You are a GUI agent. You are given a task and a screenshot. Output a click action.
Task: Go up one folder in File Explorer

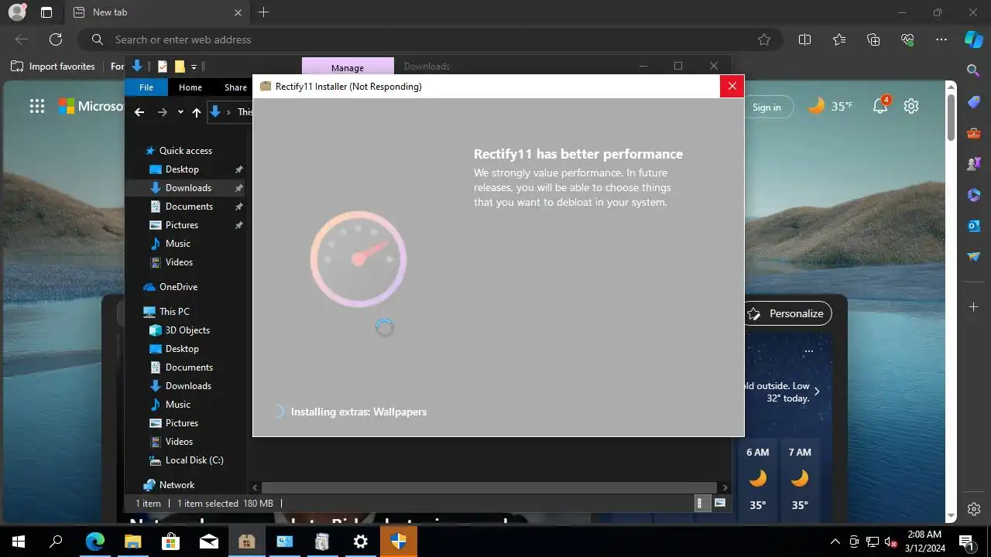(197, 112)
